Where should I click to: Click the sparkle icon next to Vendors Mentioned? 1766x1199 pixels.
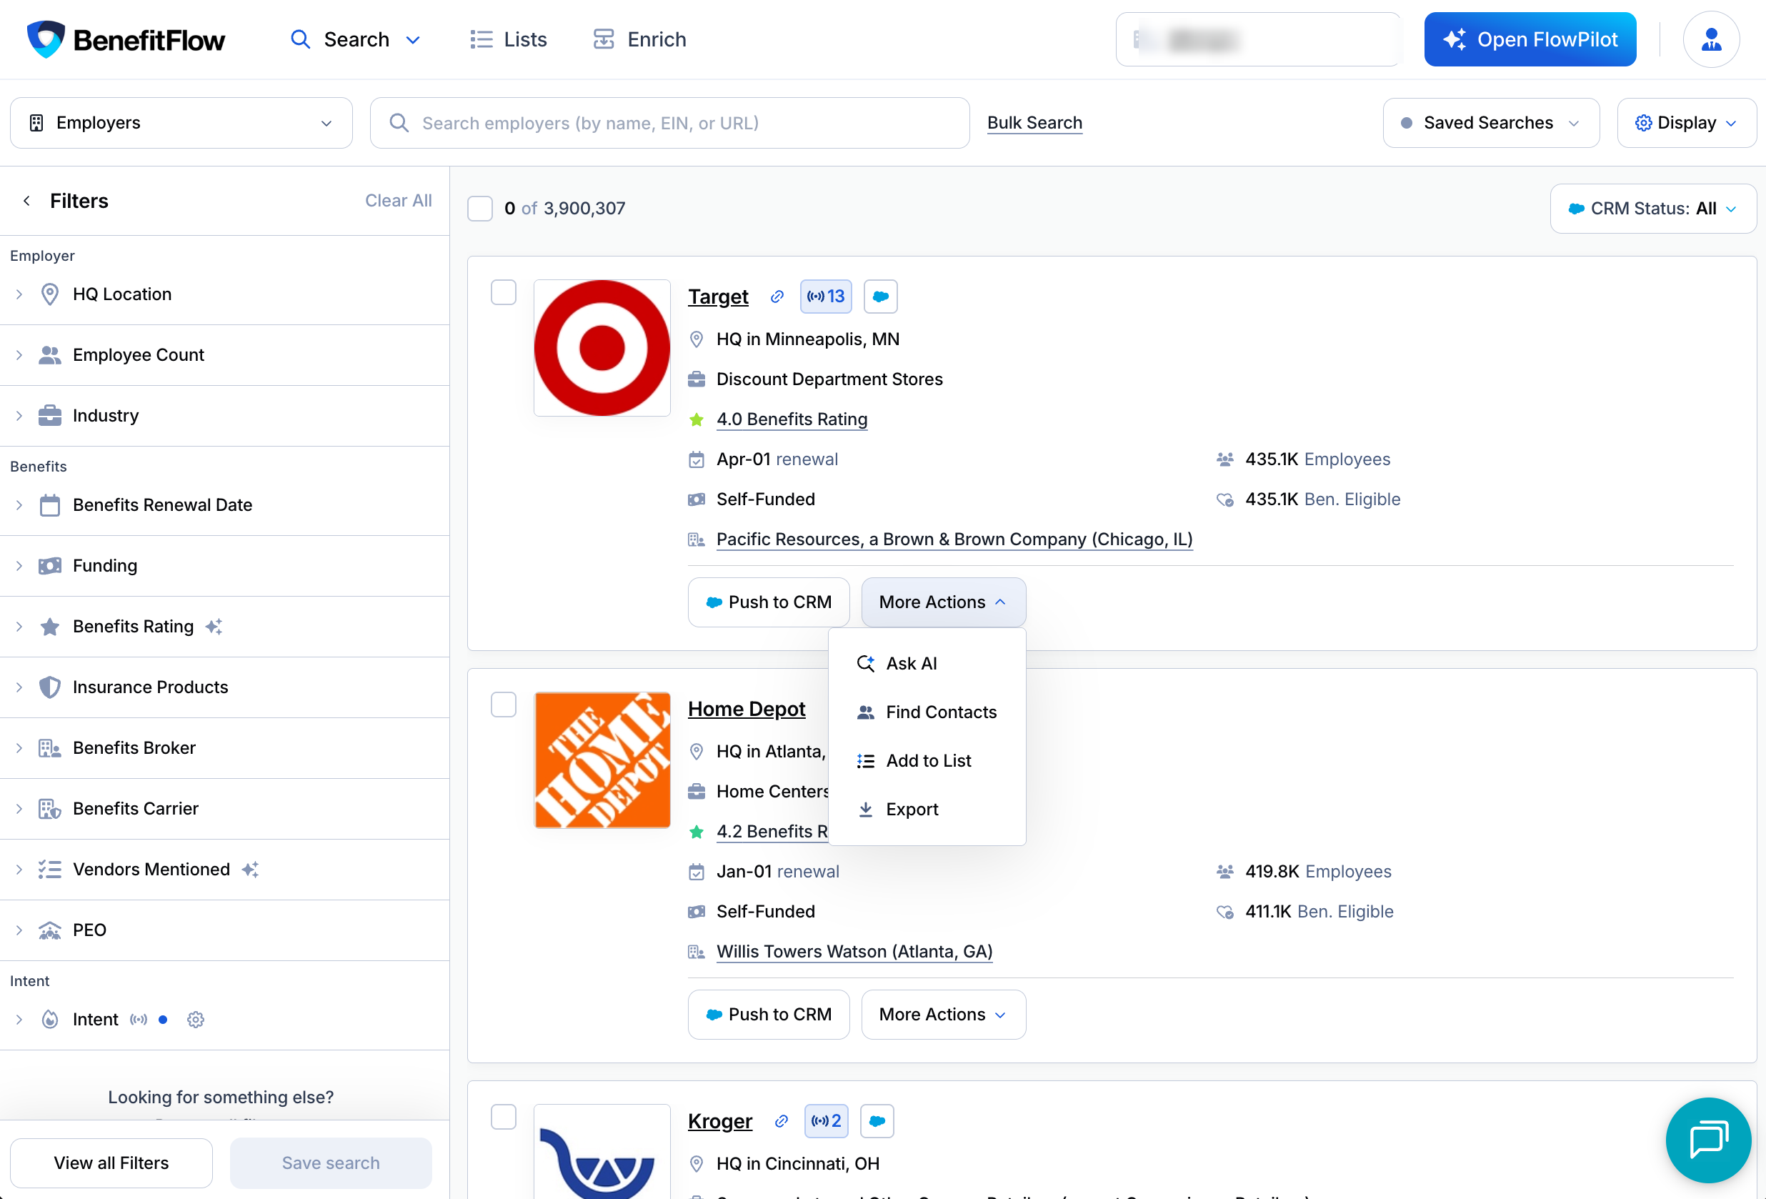[x=251, y=869]
